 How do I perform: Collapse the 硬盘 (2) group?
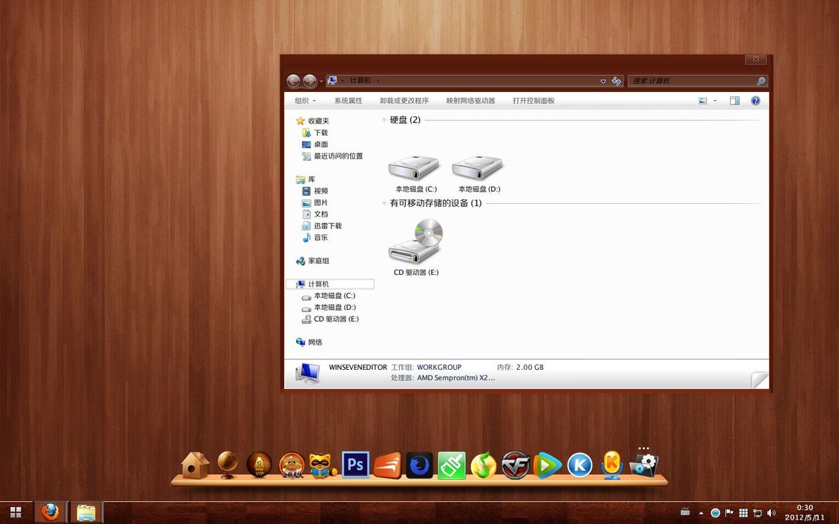coord(384,120)
